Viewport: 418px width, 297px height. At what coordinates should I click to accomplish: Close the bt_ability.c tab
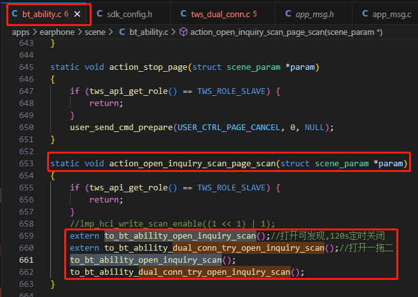[x=78, y=14]
